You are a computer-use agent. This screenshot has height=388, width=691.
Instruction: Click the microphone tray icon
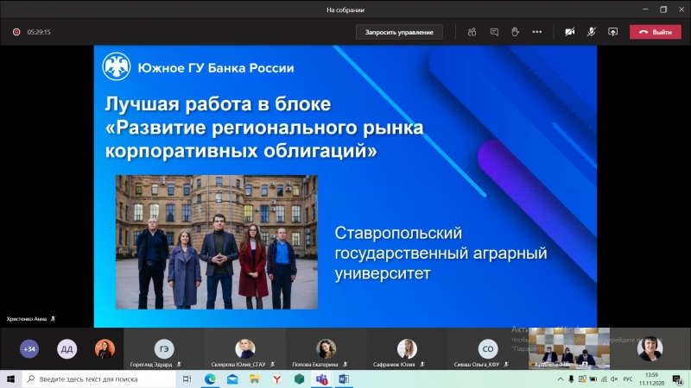click(x=571, y=379)
